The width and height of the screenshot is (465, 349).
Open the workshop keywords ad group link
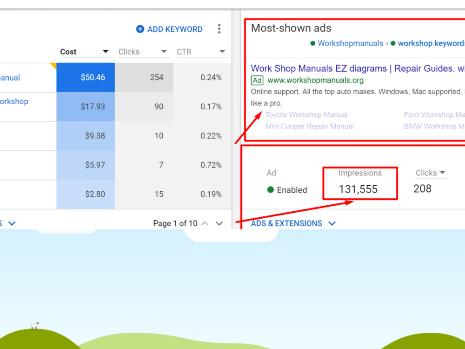(x=431, y=43)
